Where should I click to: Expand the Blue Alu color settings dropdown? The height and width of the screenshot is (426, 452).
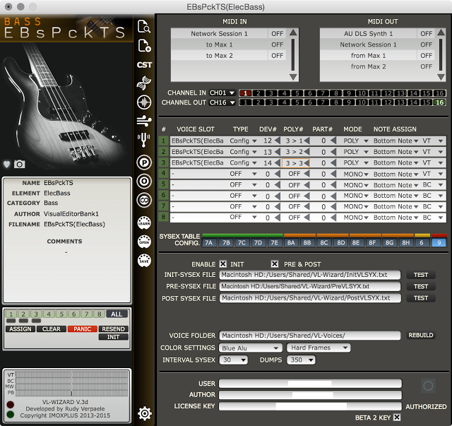(x=250, y=348)
